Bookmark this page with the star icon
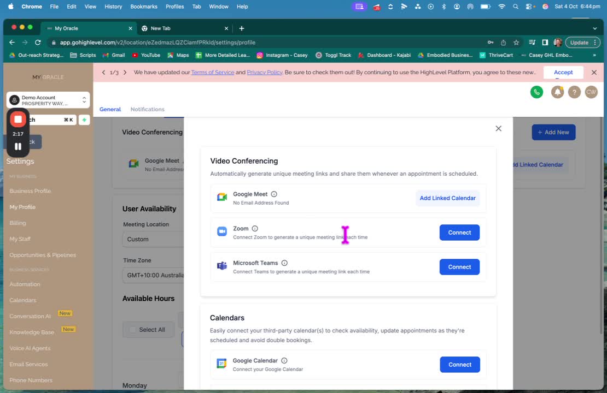This screenshot has width=607, height=393. pos(516,43)
